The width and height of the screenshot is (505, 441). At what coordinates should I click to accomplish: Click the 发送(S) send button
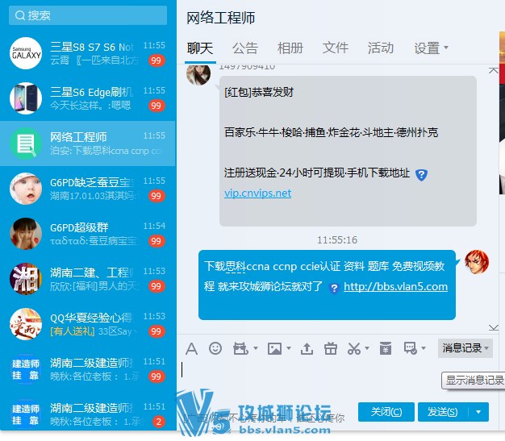click(442, 412)
